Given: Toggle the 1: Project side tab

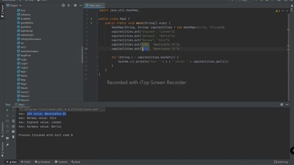Looking at the screenshot, I should (2, 11).
